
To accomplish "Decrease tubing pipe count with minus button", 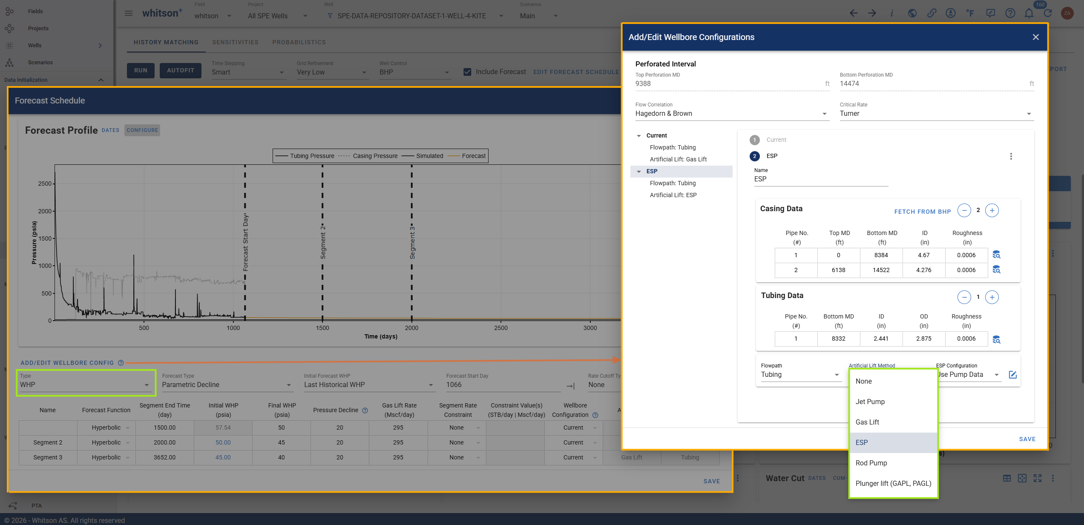I will point(964,297).
